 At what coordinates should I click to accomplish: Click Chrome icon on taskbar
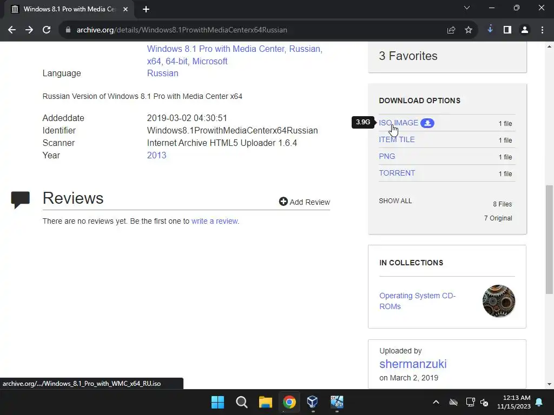point(289,402)
